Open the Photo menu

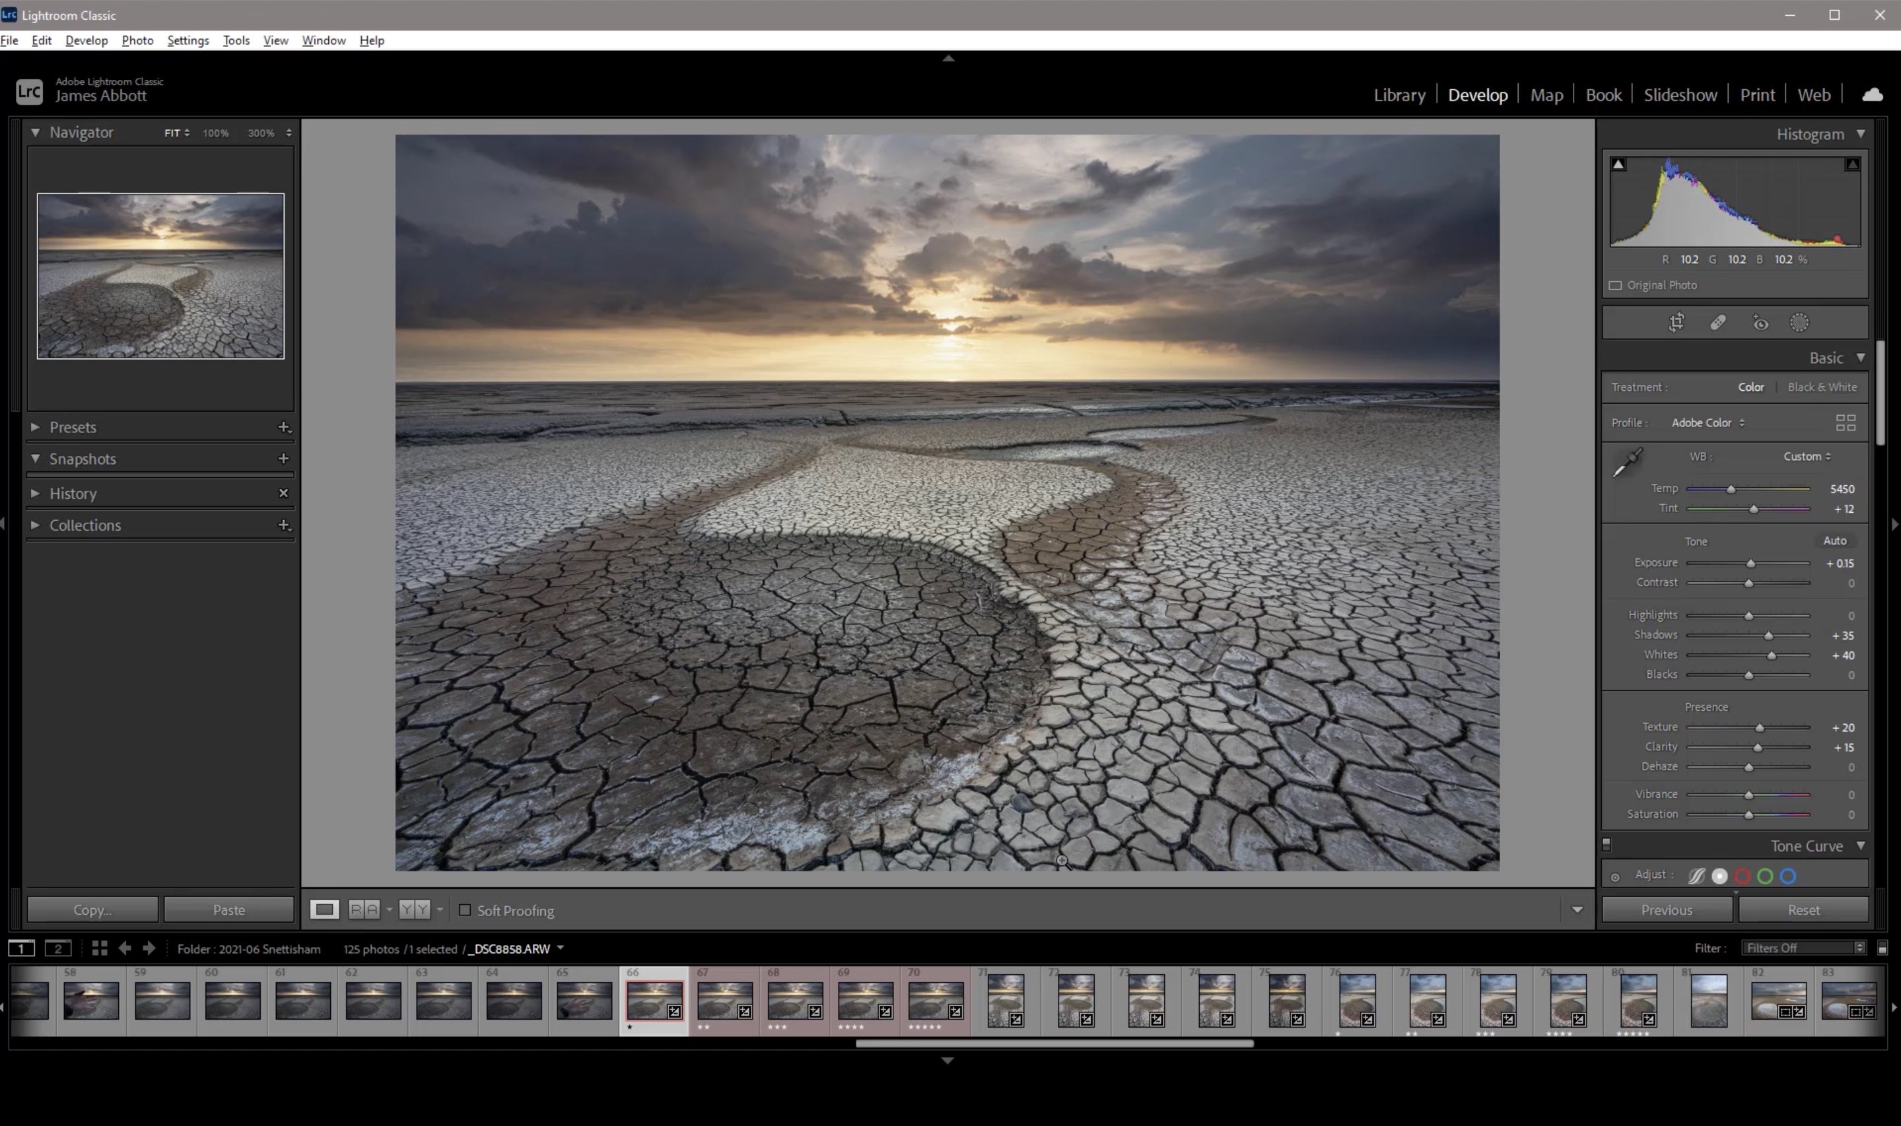[x=137, y=40]
